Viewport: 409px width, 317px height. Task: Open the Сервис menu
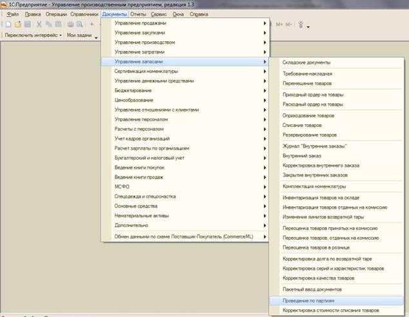(159, 14)
